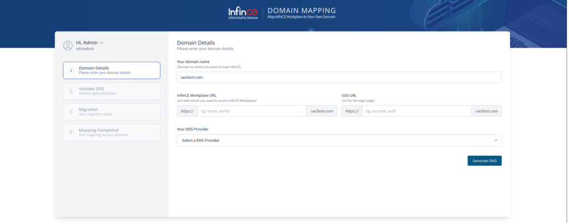Open the Select a DNS Provider dropdown
This screenshot has height=224, width=569.
339,140
